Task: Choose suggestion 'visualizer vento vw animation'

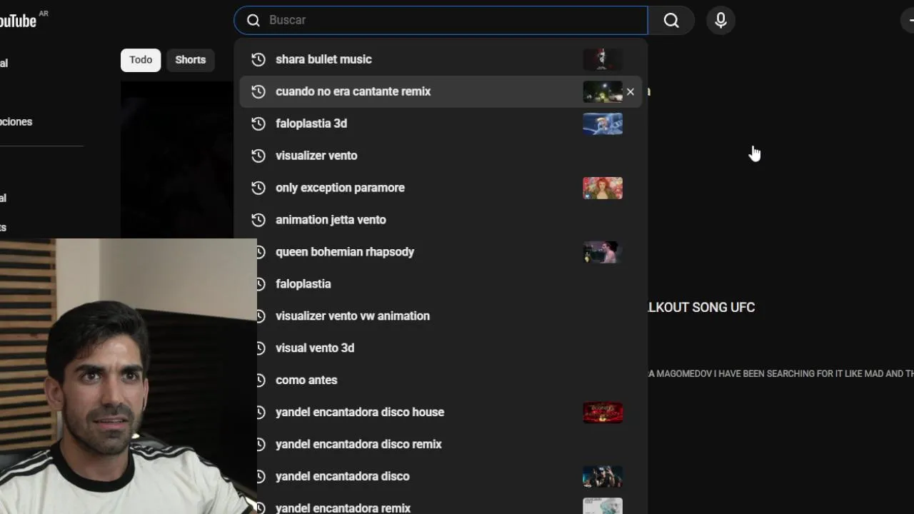Action: 450,316
